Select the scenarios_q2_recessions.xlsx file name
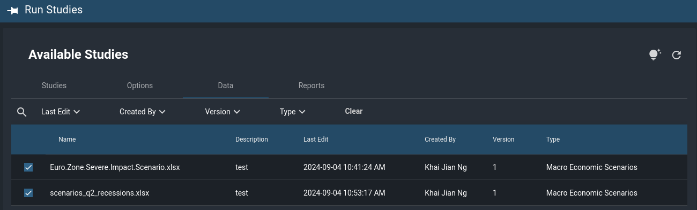This screenshot has height=210, width=697. (x=99, y=193)
